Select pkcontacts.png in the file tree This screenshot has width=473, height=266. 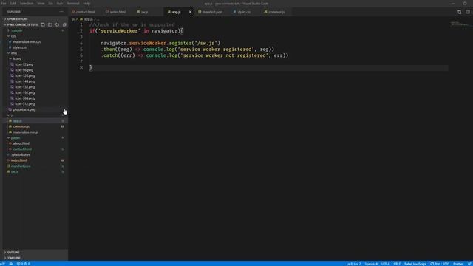[24, 109]
